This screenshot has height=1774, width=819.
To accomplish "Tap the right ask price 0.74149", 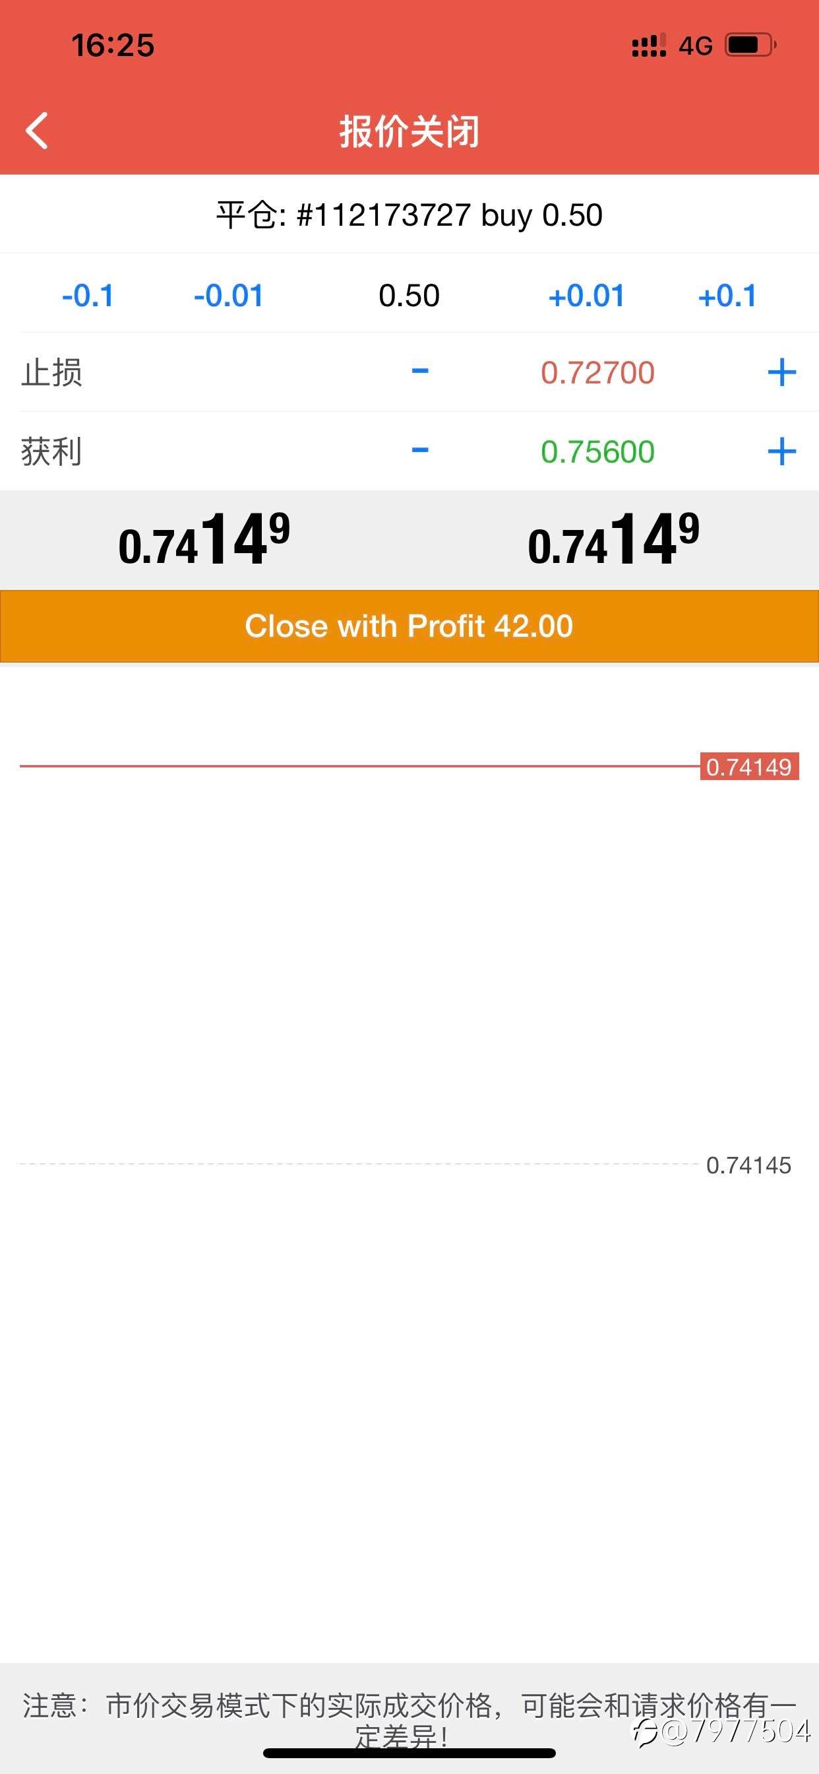I will tap(614, 541).
